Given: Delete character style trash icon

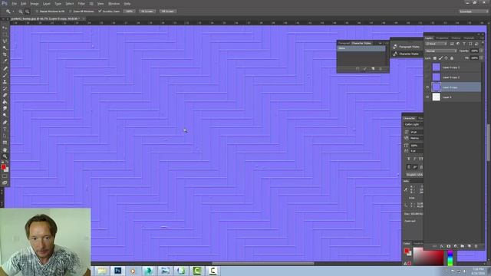Looking at the screenshot, I should click(x=381, y=68).
